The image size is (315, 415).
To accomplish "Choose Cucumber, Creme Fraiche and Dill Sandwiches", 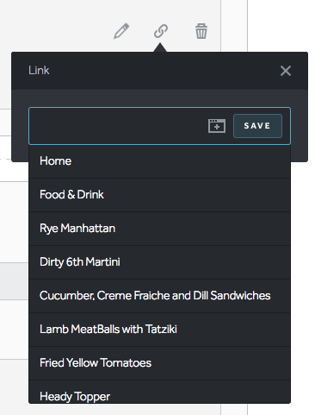I will pyautogui.click(x=159, y=296).
